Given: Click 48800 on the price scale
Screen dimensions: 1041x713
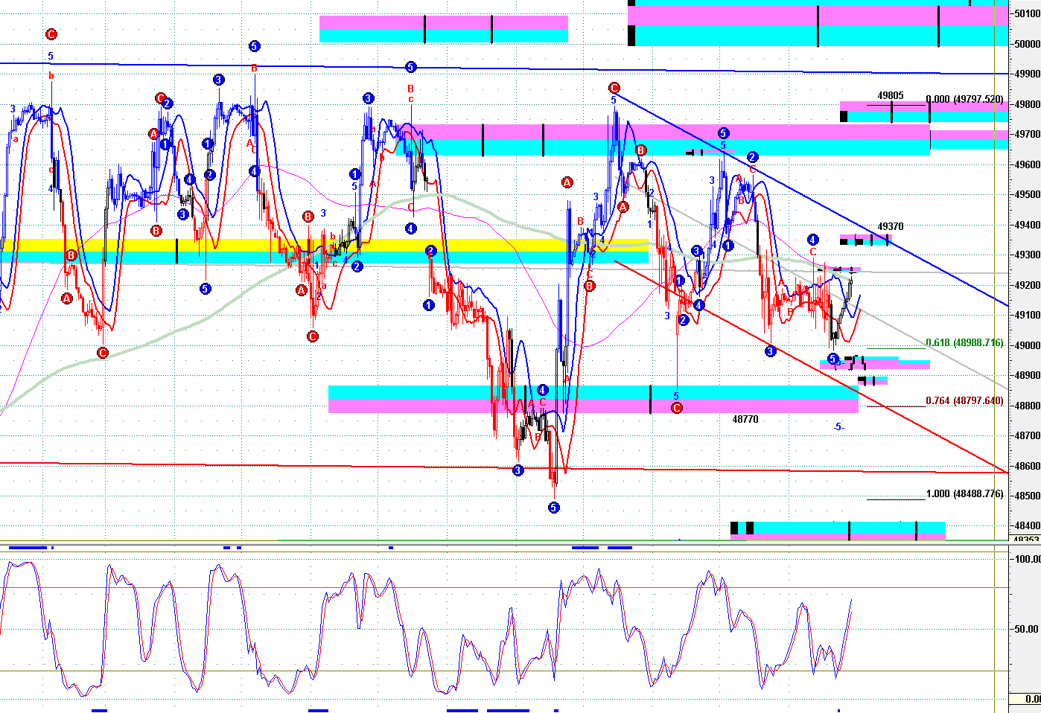Looking at the screenshot, I should point(1028,406).
